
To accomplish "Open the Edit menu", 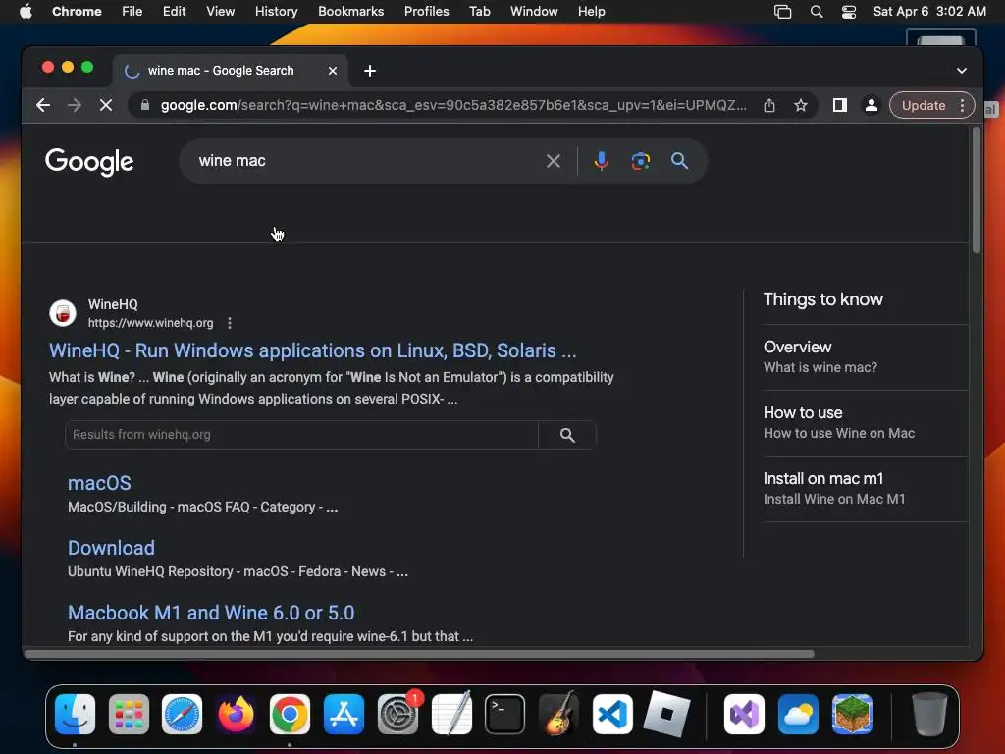I will [174, 12].
